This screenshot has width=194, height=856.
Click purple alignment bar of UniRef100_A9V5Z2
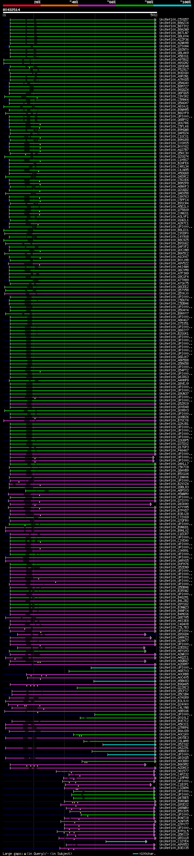(82, 264)
